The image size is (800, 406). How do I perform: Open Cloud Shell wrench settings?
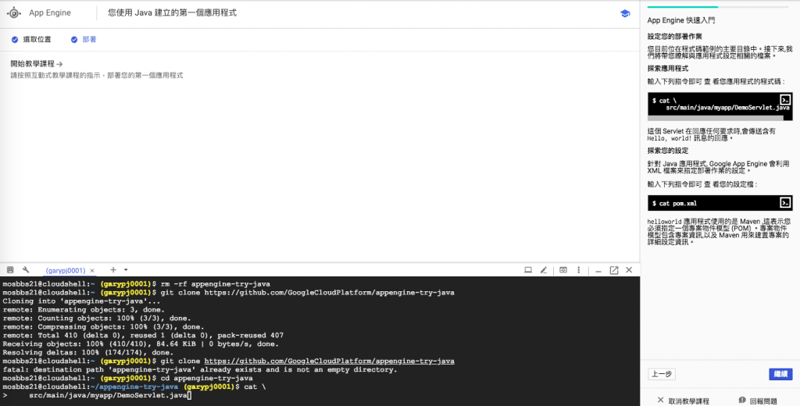tap(26, 270)
